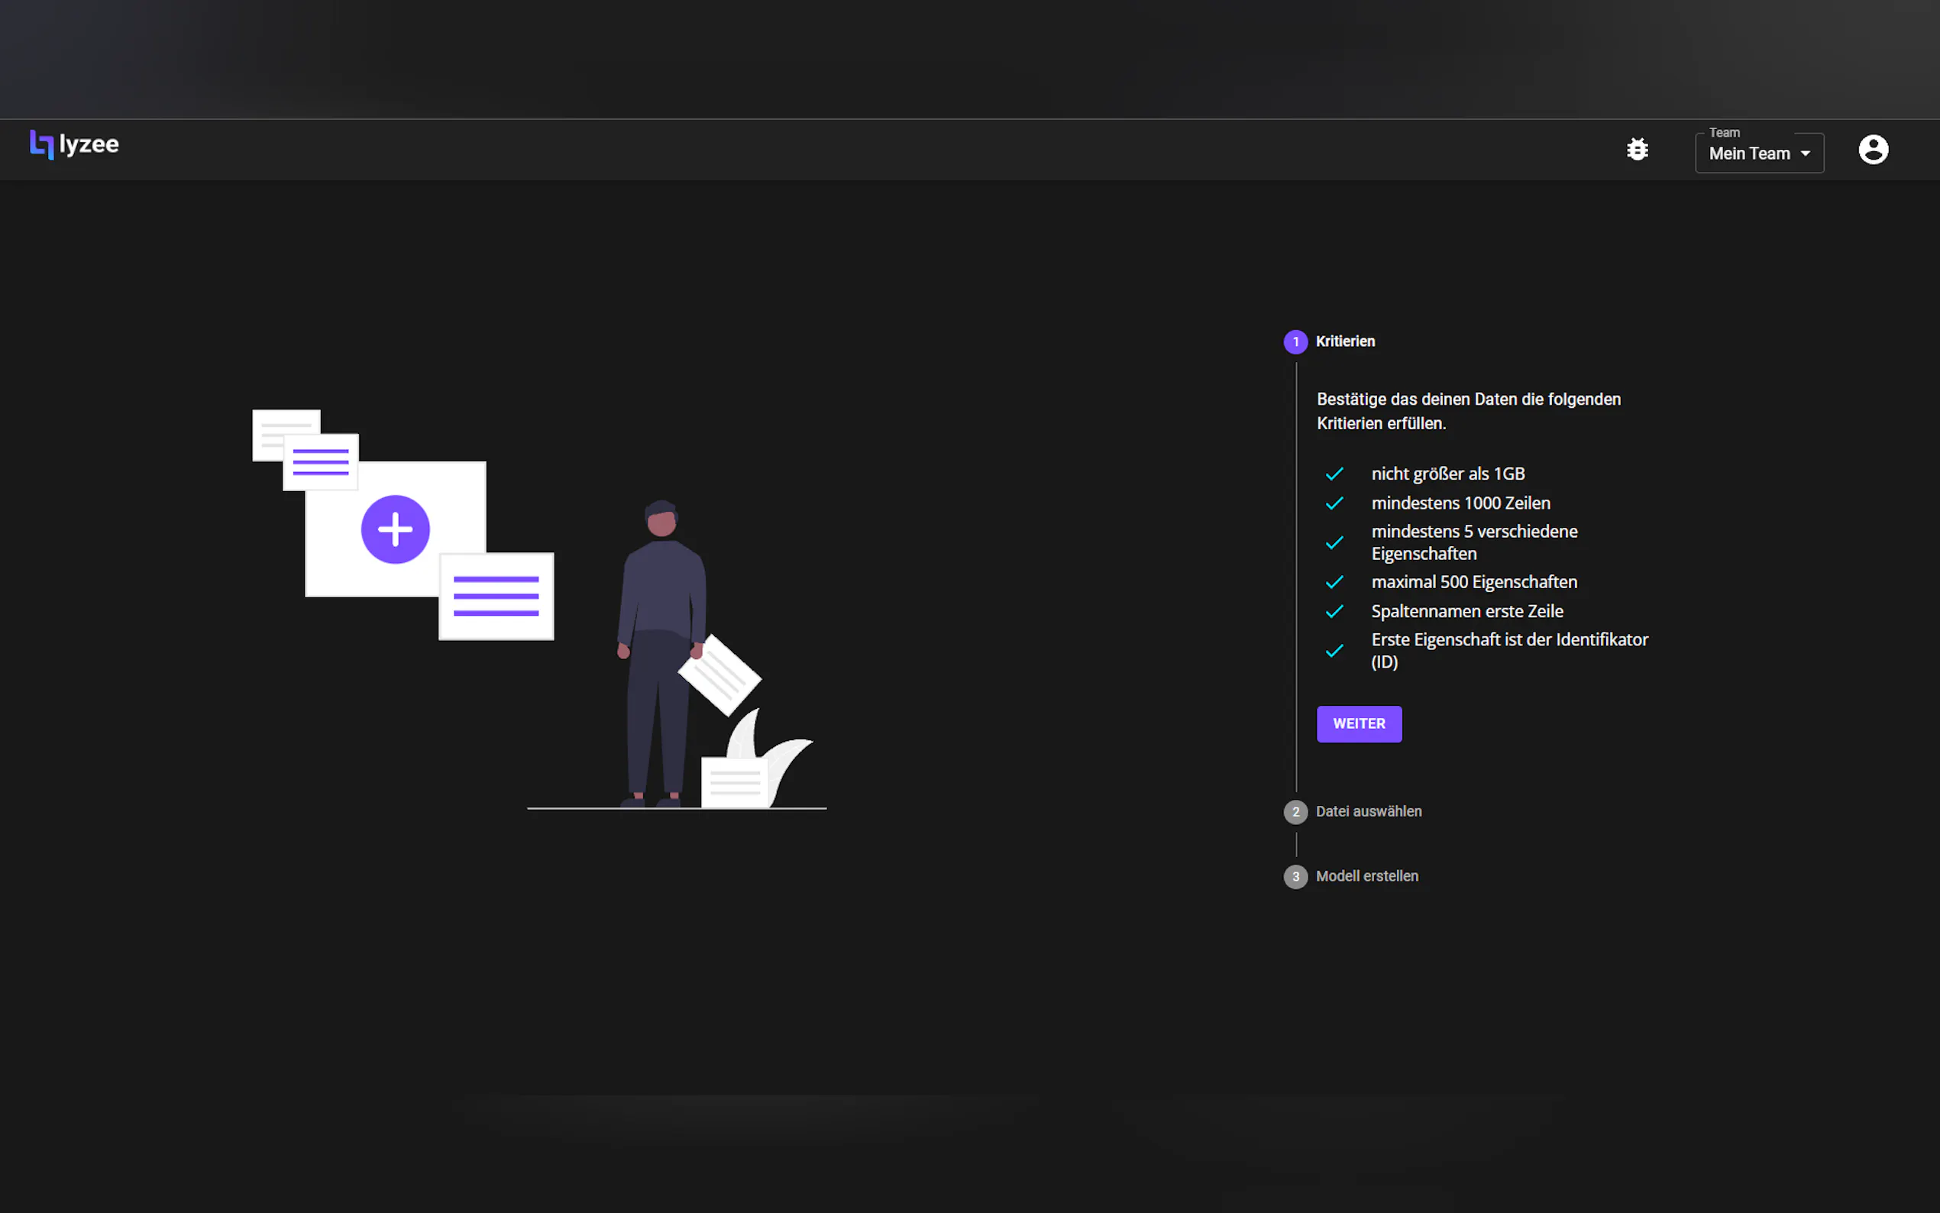This screenshot has height=1213, width=1940.
Task: Click checkmark beside 'nicht größer als 1GB'
Action: tap(1334, 474)
